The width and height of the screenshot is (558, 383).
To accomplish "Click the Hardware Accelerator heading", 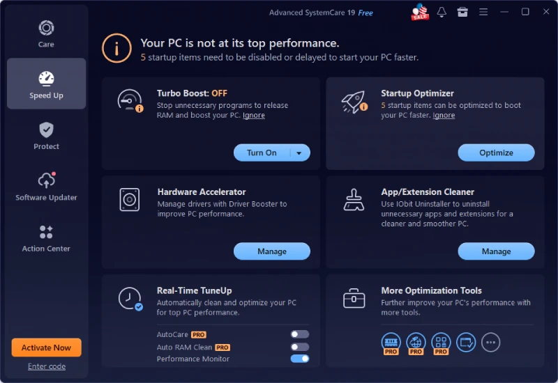I will pyautogui.click(x=202, y=192).
